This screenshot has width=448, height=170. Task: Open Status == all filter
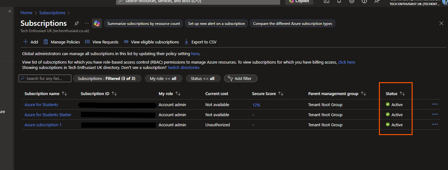tap(203, 78)
